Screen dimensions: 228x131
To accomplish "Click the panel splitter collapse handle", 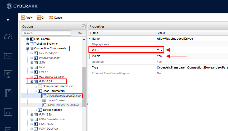I will tap(87, 104).
